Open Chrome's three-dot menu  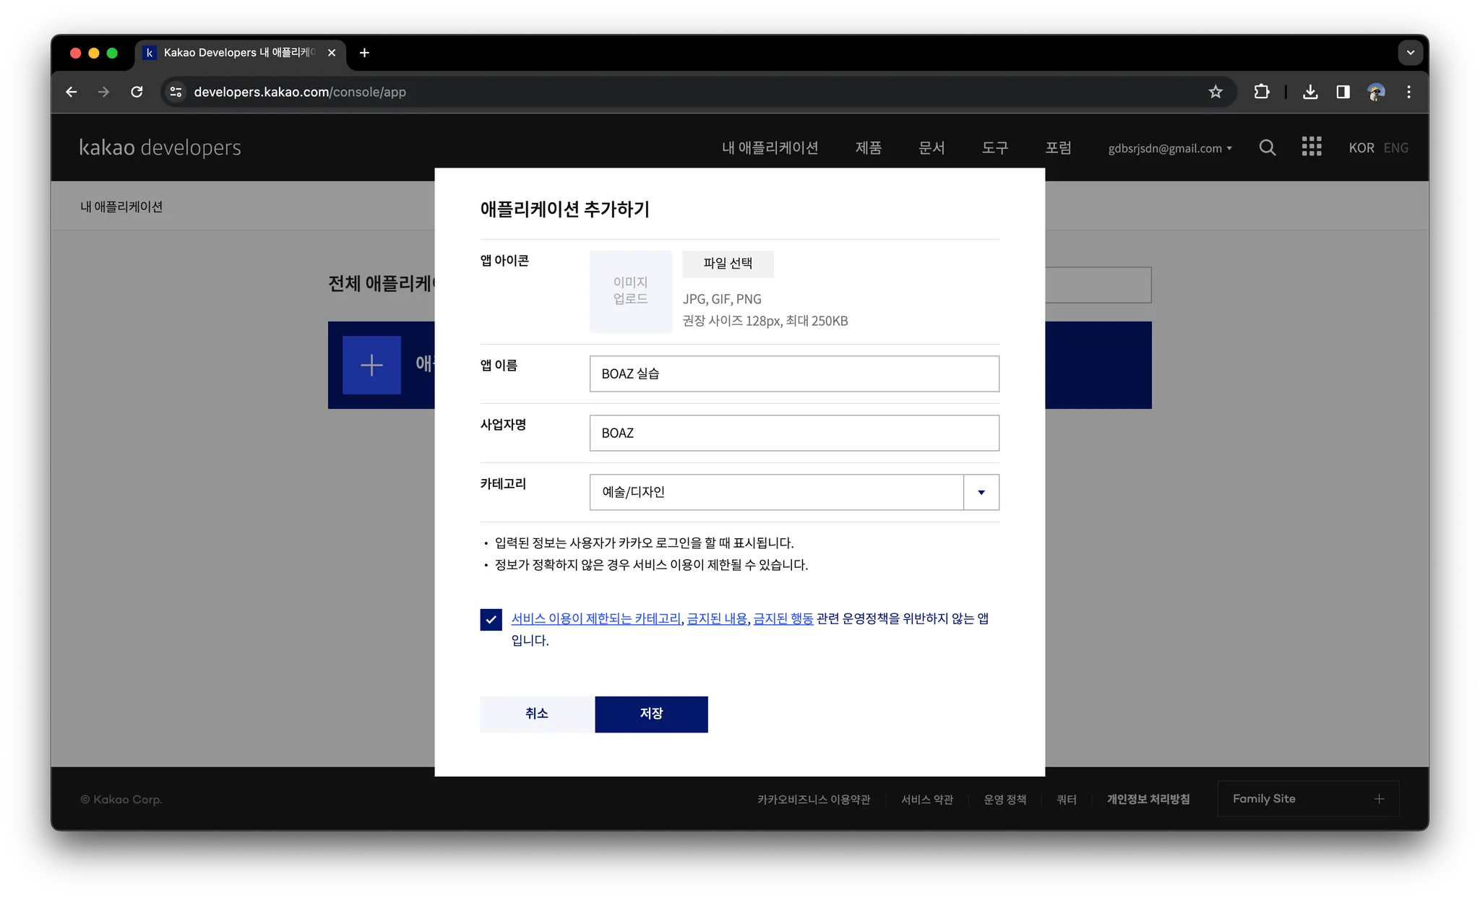pyautogui.click(x=1408, y=92)
